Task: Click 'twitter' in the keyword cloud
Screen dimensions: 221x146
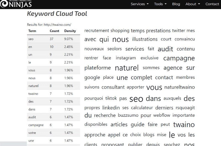Action: [x=178, y=31]
